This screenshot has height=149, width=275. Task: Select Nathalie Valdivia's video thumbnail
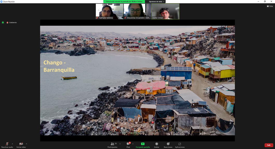coord(110,11)
